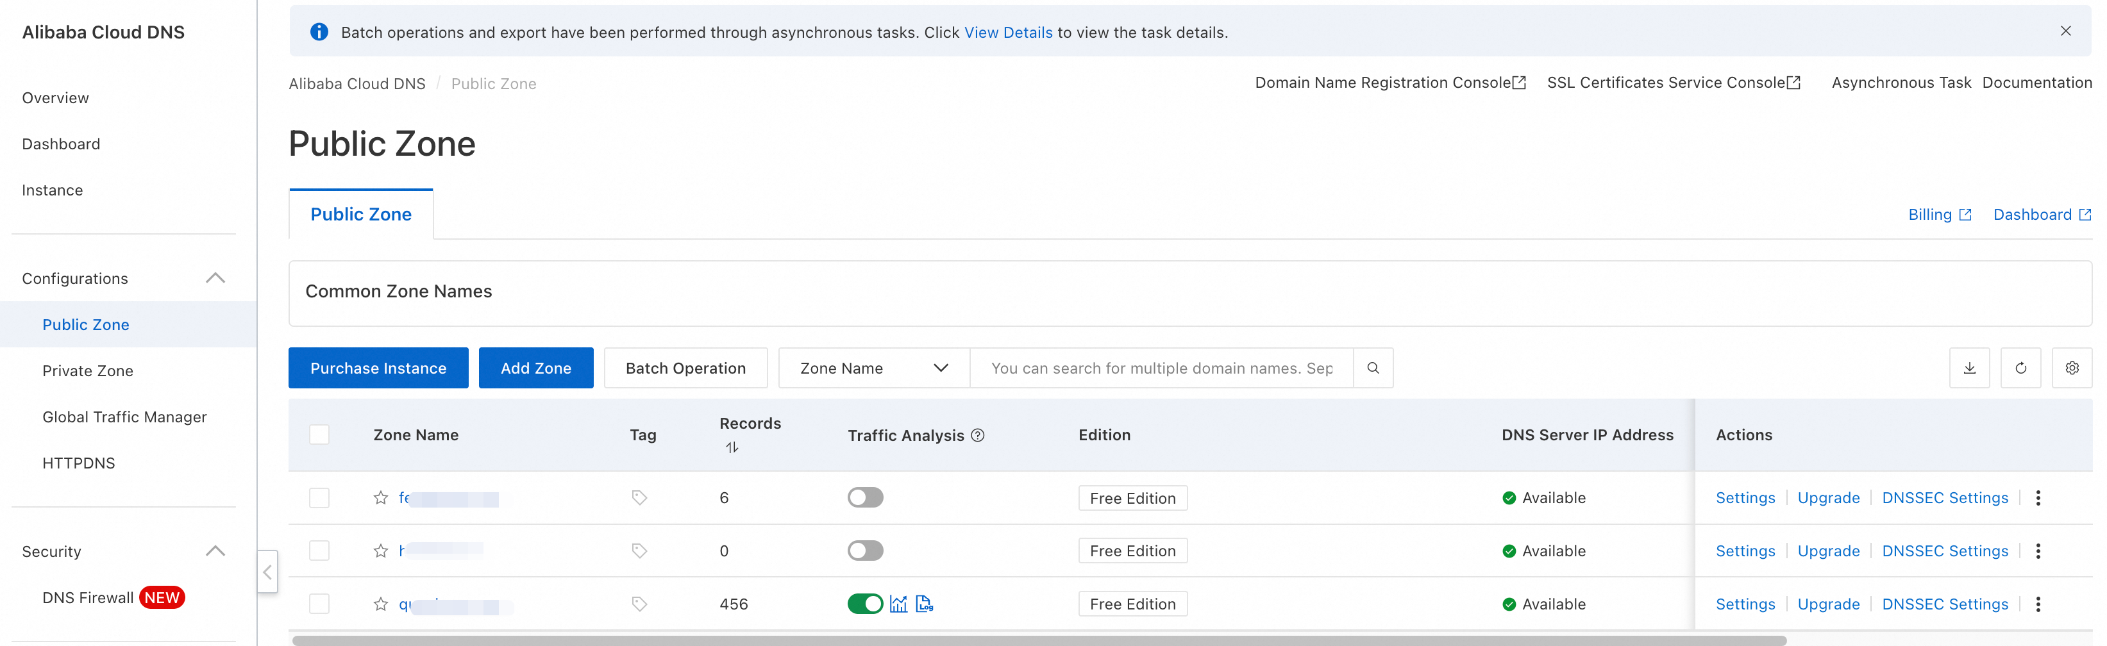Open the Zone Name search type dropdown
This screenshot has height=646, width=2107.
[x=873, y=368]
